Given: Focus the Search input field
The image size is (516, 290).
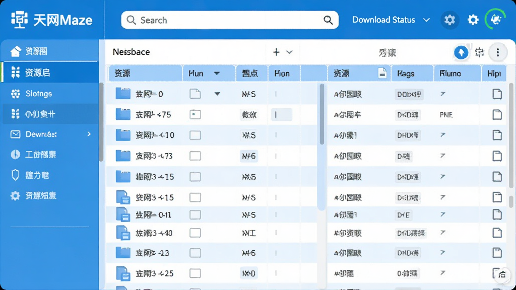Looking at the screenshot, I should tap(230, 20).
